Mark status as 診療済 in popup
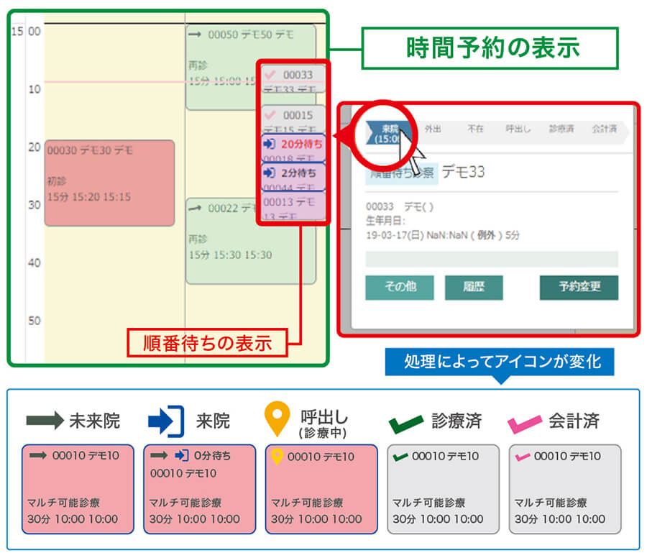Screen dimensions: 647x558 pos(561,129)
